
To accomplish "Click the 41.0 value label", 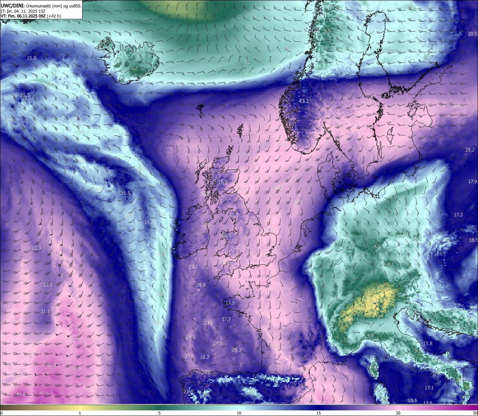I will (52, 365).
